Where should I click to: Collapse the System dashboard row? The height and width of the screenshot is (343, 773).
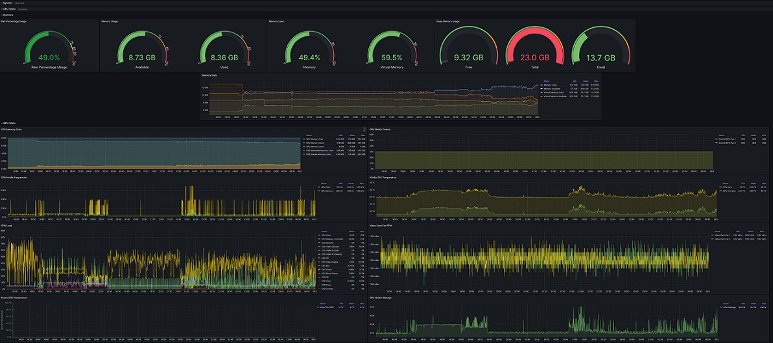pos(7,3)
